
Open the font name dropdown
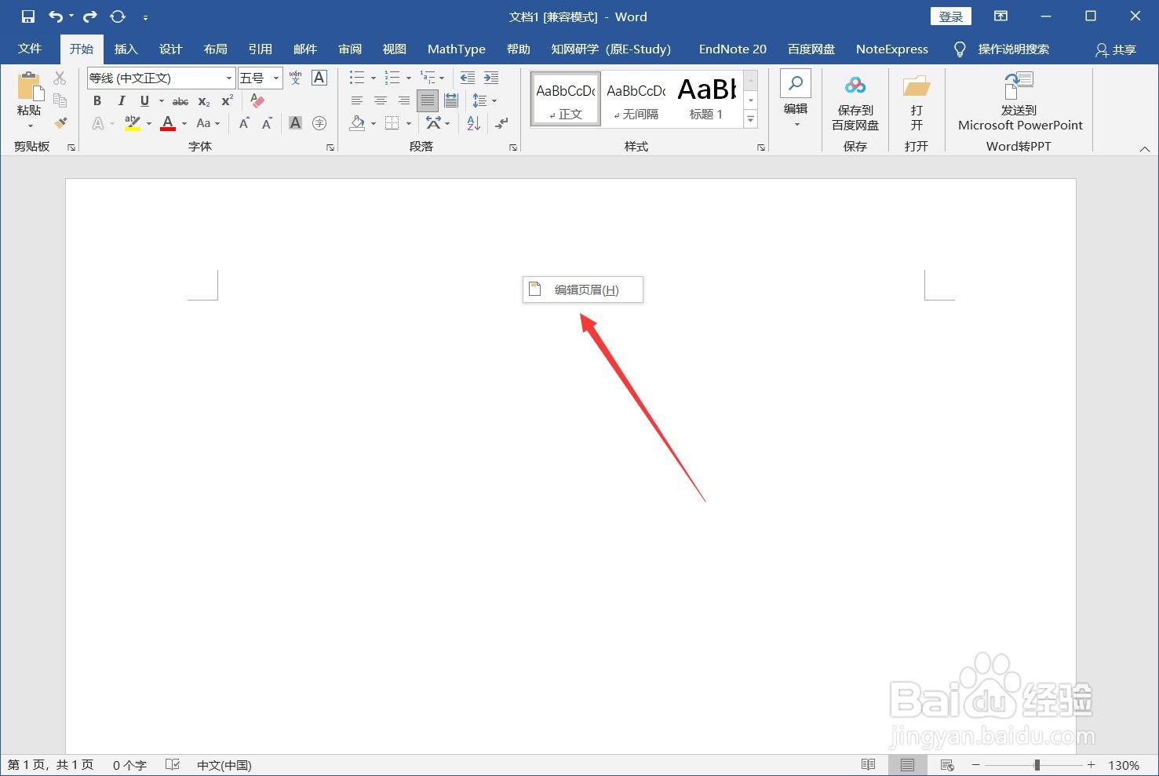pos(229,78)
